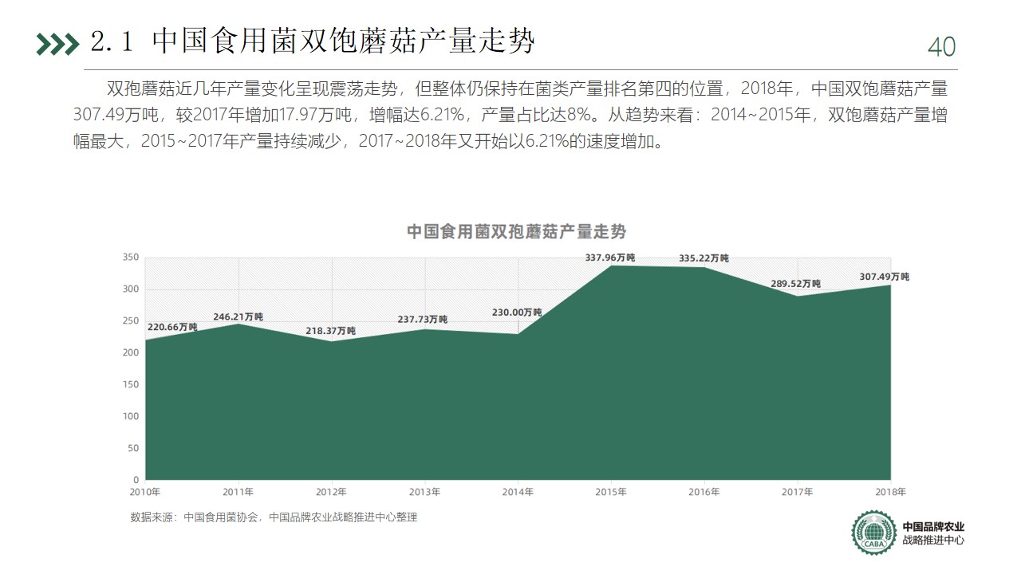This screenshot has width=1021, height=574.
Task: Click the data label 218.37万吨
Action: [331, 330]
